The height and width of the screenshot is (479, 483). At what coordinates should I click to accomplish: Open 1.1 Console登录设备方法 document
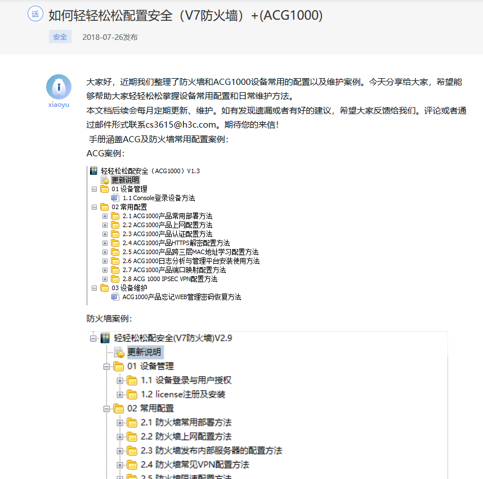(x=159, y=198)
